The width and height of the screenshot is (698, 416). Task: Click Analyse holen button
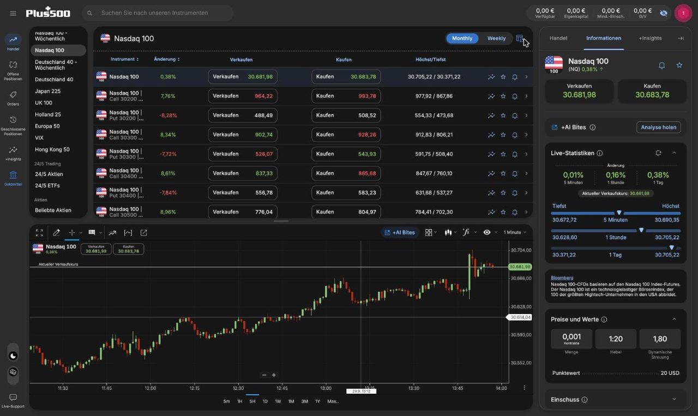point(658,128)
